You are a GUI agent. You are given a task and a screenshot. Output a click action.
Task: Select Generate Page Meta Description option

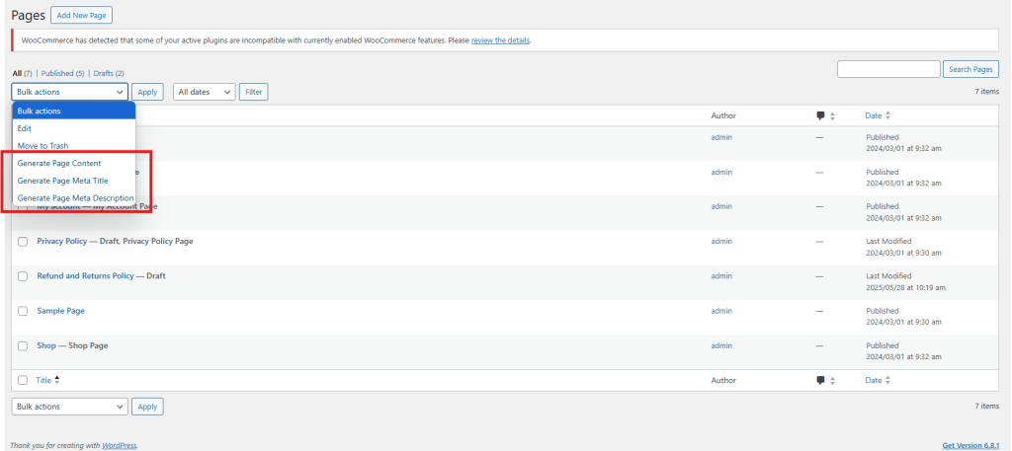[73, 197]
